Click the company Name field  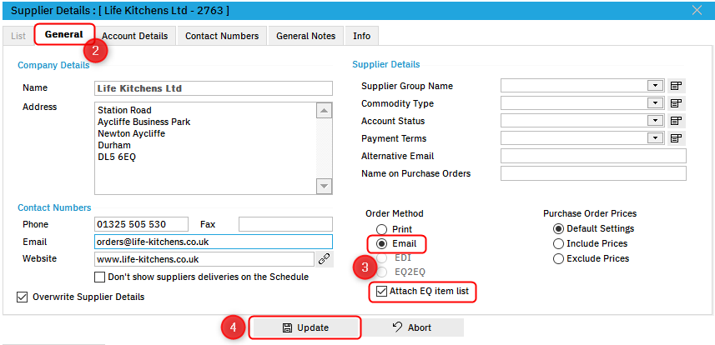(x=214, y=88)
